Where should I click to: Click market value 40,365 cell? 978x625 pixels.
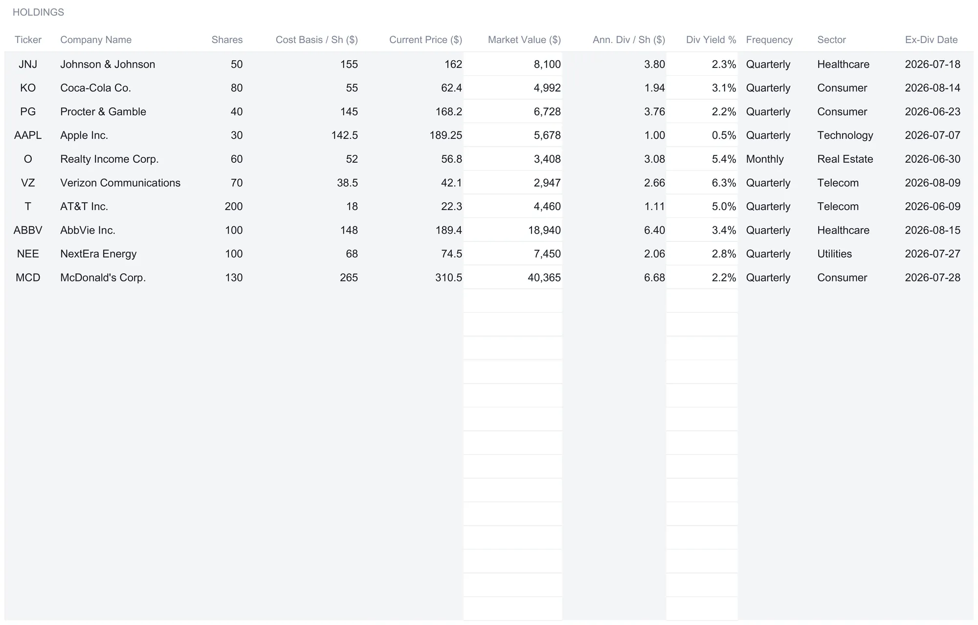coord(513,278)
